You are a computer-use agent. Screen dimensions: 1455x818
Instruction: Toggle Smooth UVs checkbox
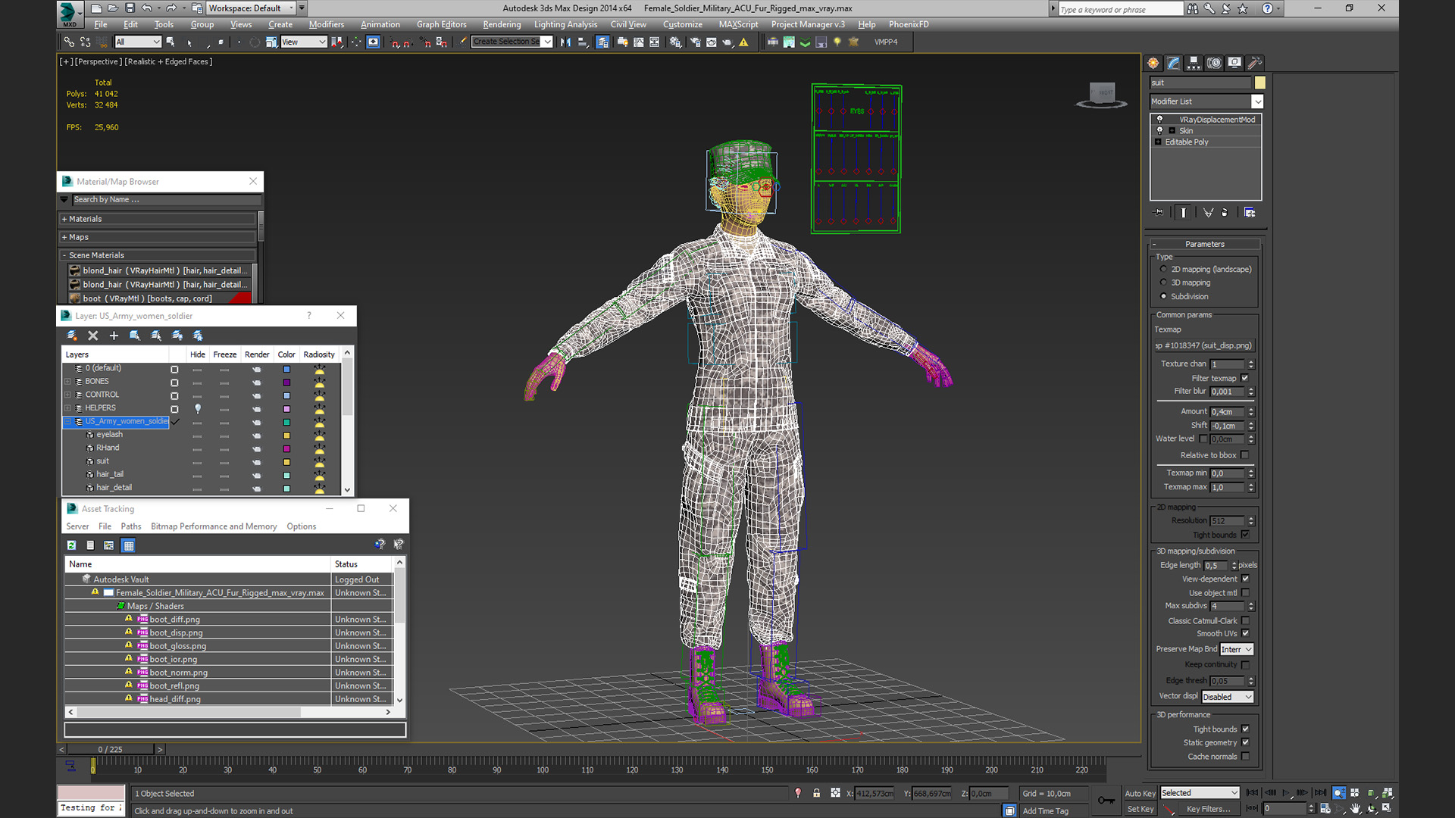1245,633
